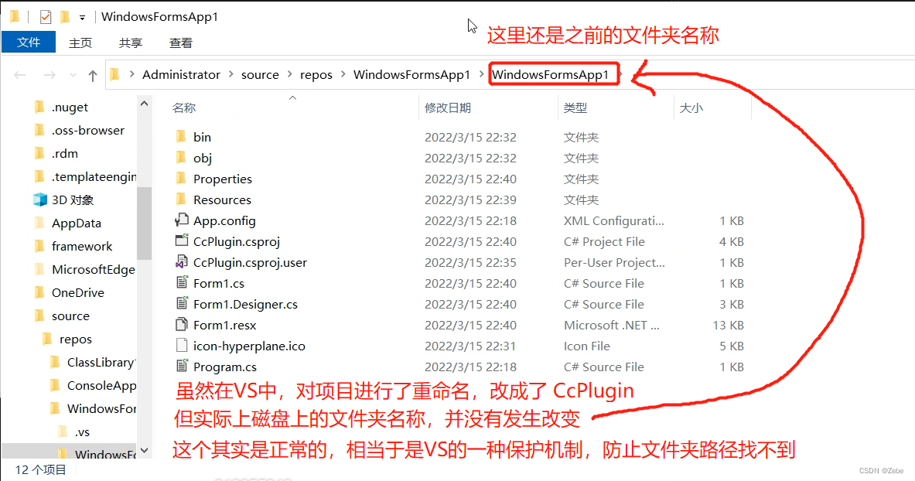
Task: Click the properties checkmark icon in title bar
Action: (x=45, y=17)
